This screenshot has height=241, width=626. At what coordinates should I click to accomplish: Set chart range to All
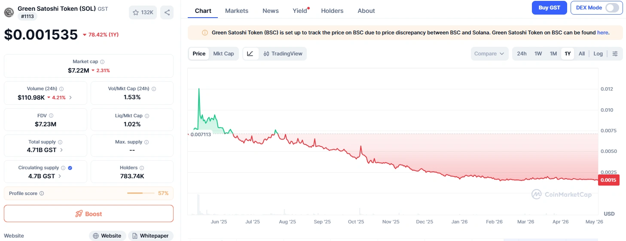582,54
